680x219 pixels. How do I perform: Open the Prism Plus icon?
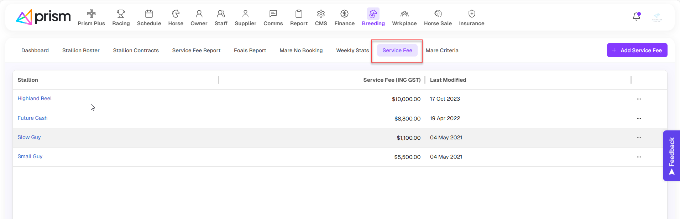[91, 14]
